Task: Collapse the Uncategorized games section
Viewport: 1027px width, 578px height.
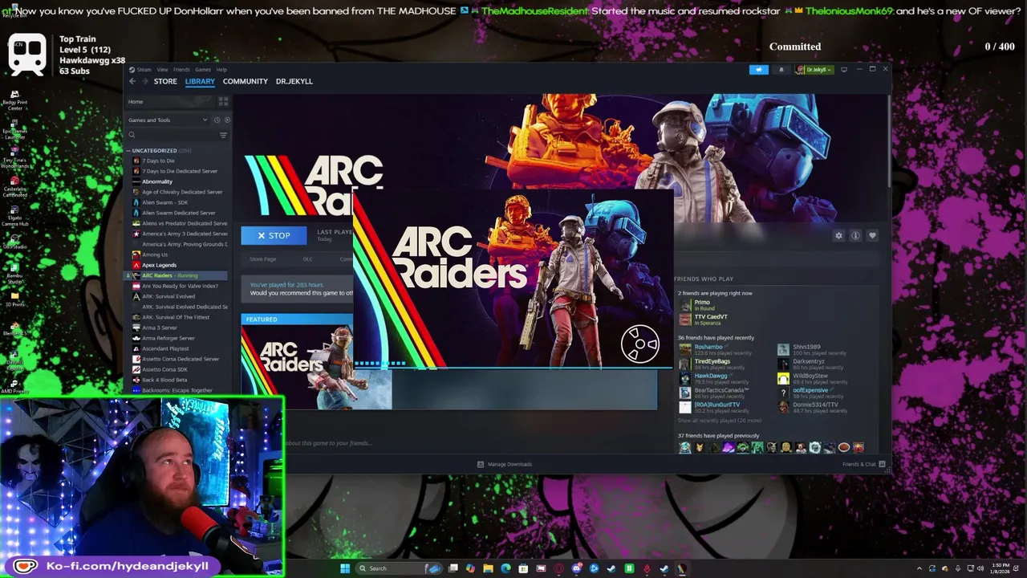Action: (x=128, y=150)
